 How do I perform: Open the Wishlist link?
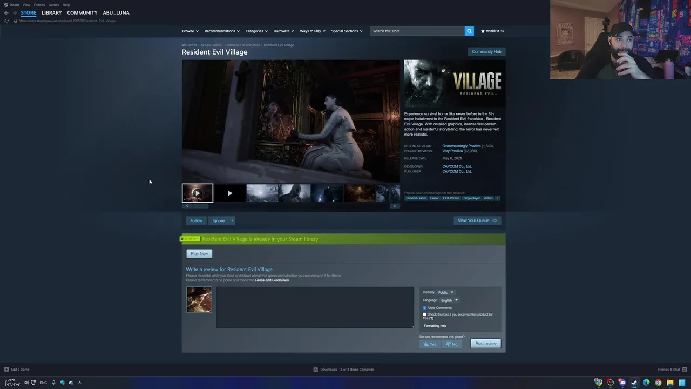tap(492, 31)
